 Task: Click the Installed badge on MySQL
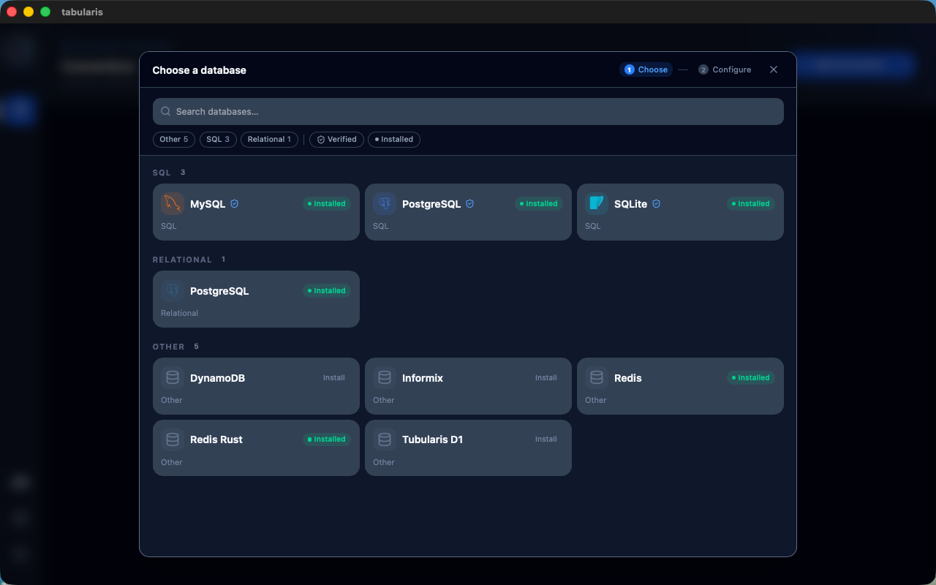327,204
